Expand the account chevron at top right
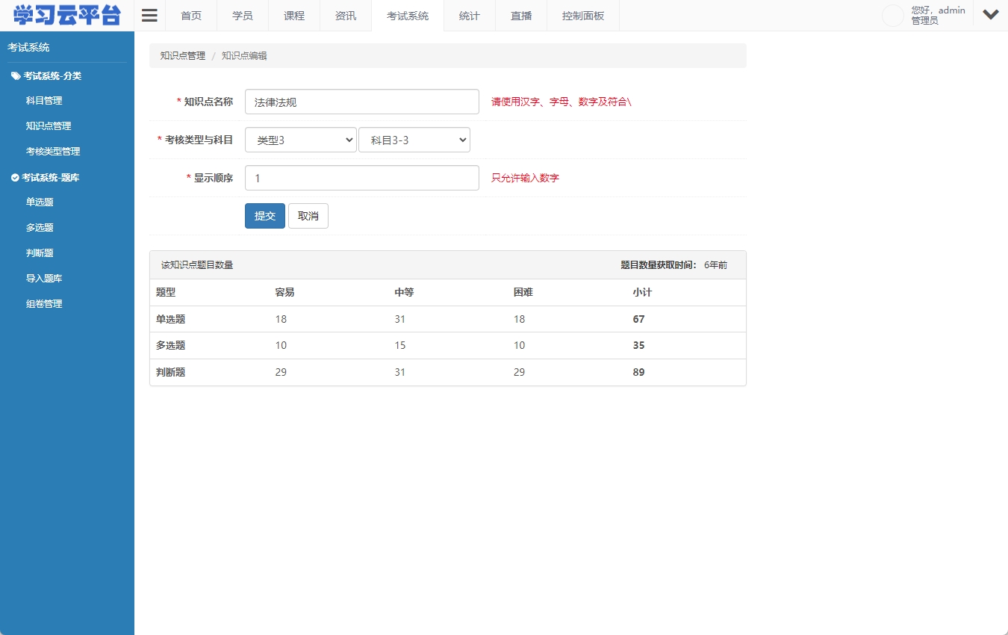This screenshot has width=1008, height=635. (x=991, y=14)
